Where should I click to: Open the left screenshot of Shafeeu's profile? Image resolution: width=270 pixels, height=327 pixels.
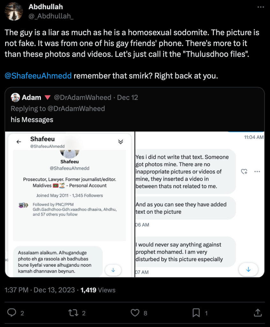pos(70,204)
